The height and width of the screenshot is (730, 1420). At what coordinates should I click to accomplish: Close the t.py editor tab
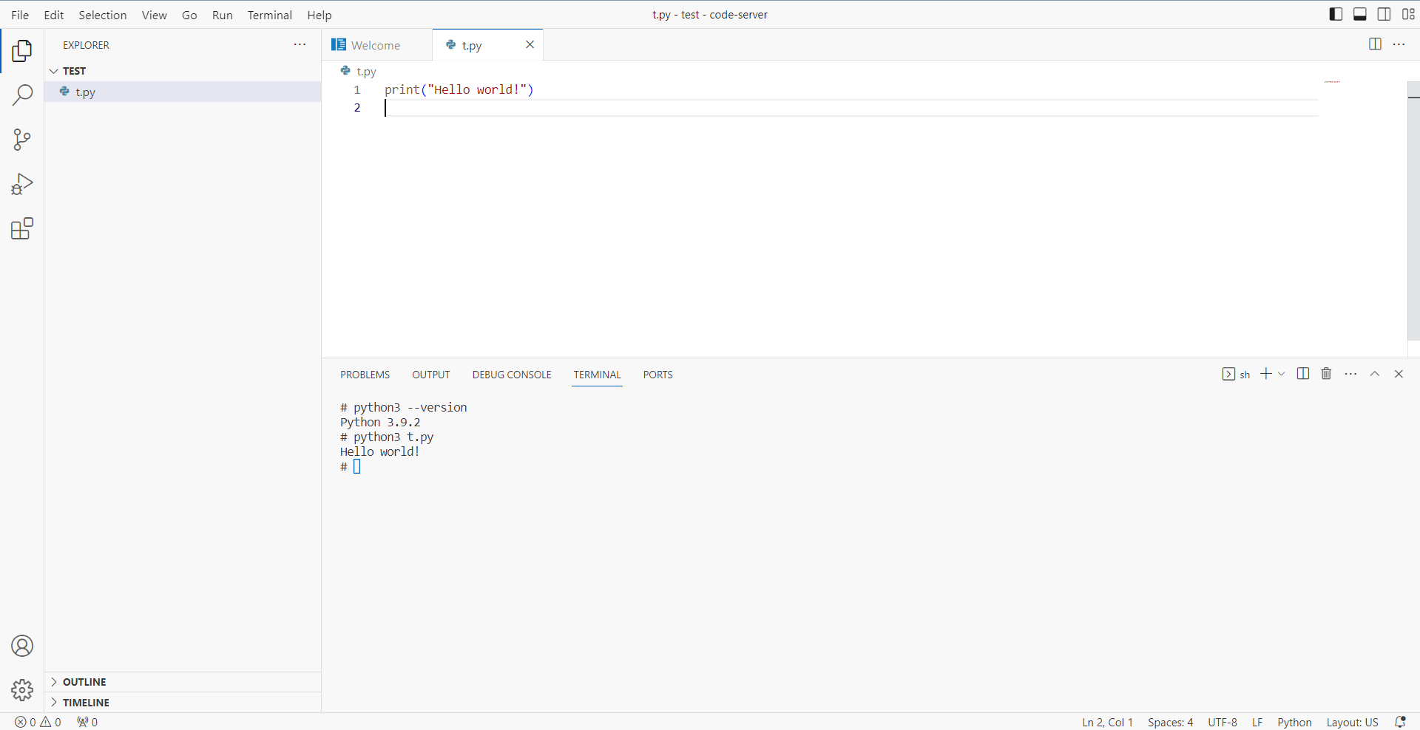[530, 44]
